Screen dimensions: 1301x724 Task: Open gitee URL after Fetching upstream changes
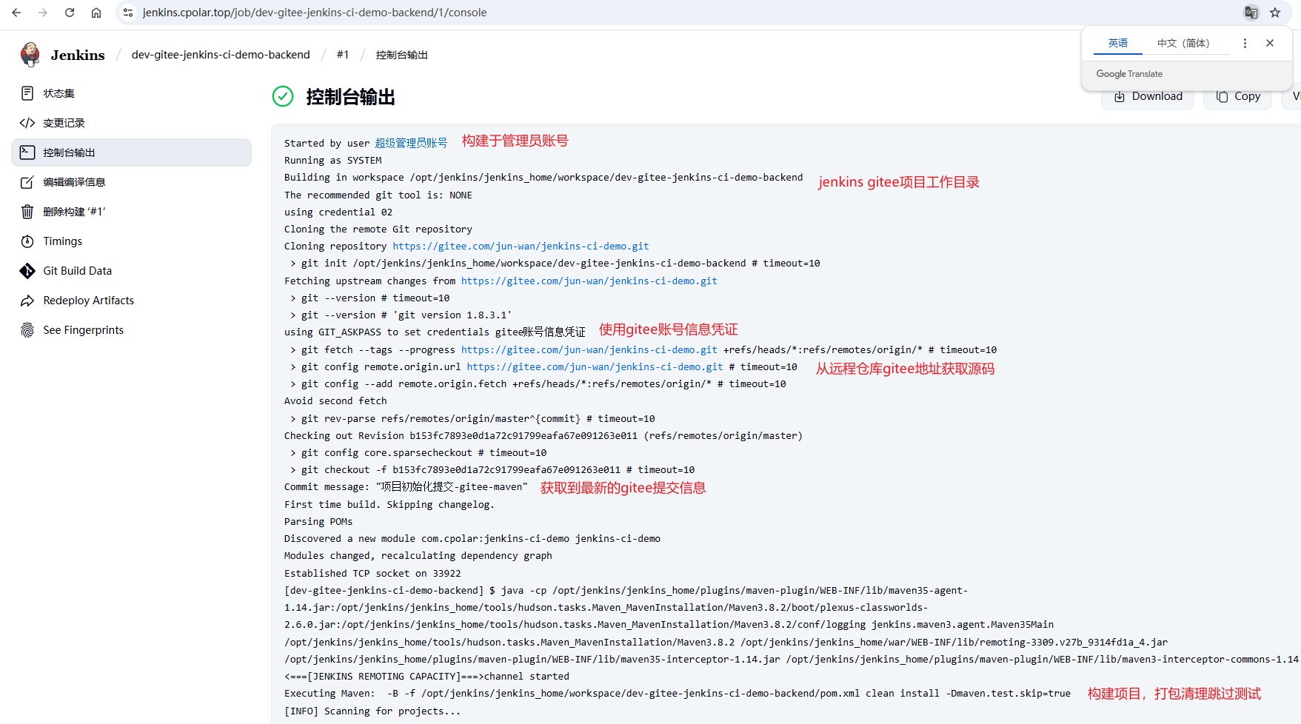(589, 281)
